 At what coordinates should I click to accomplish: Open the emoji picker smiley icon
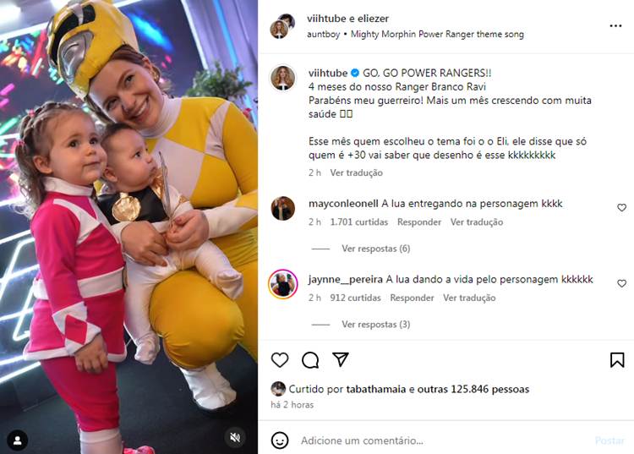click(280, 440)
